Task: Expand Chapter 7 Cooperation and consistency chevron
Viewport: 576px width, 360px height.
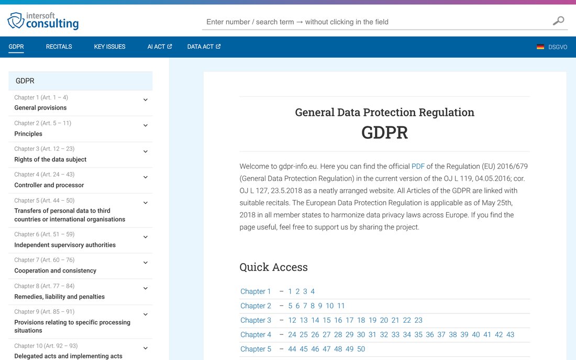Action: [x=146, y=263]
